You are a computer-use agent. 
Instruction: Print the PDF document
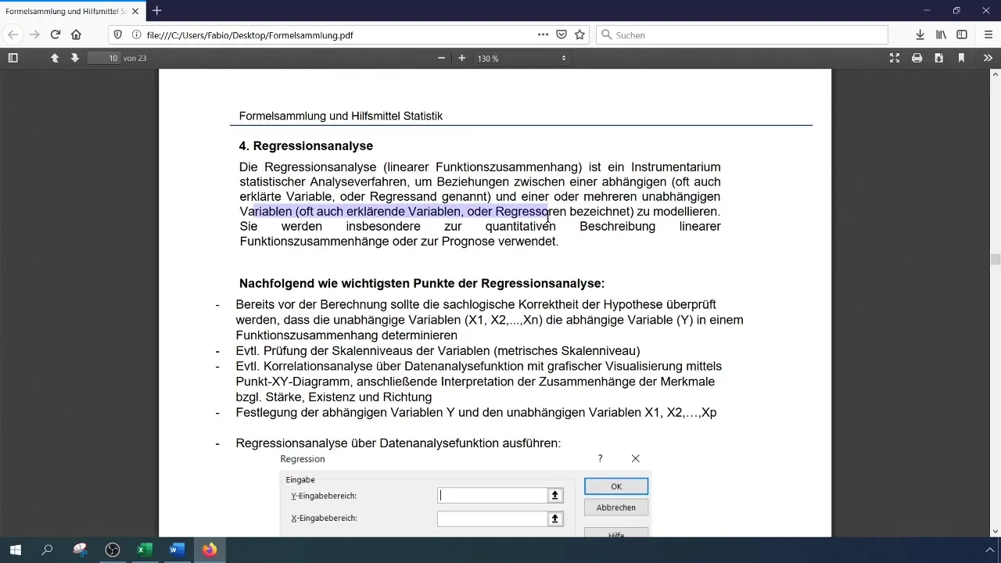click(x=917, y=58)
